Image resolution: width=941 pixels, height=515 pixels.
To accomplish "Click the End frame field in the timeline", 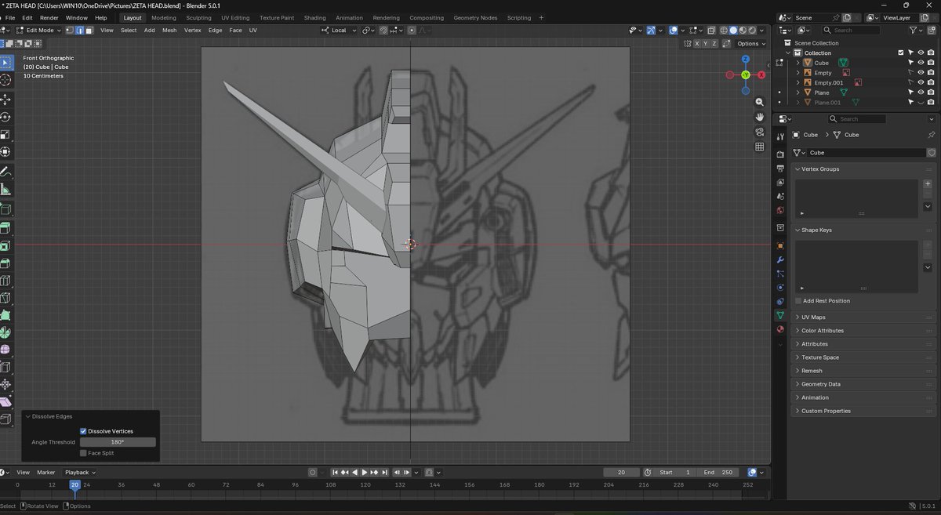I will point(718,473).
